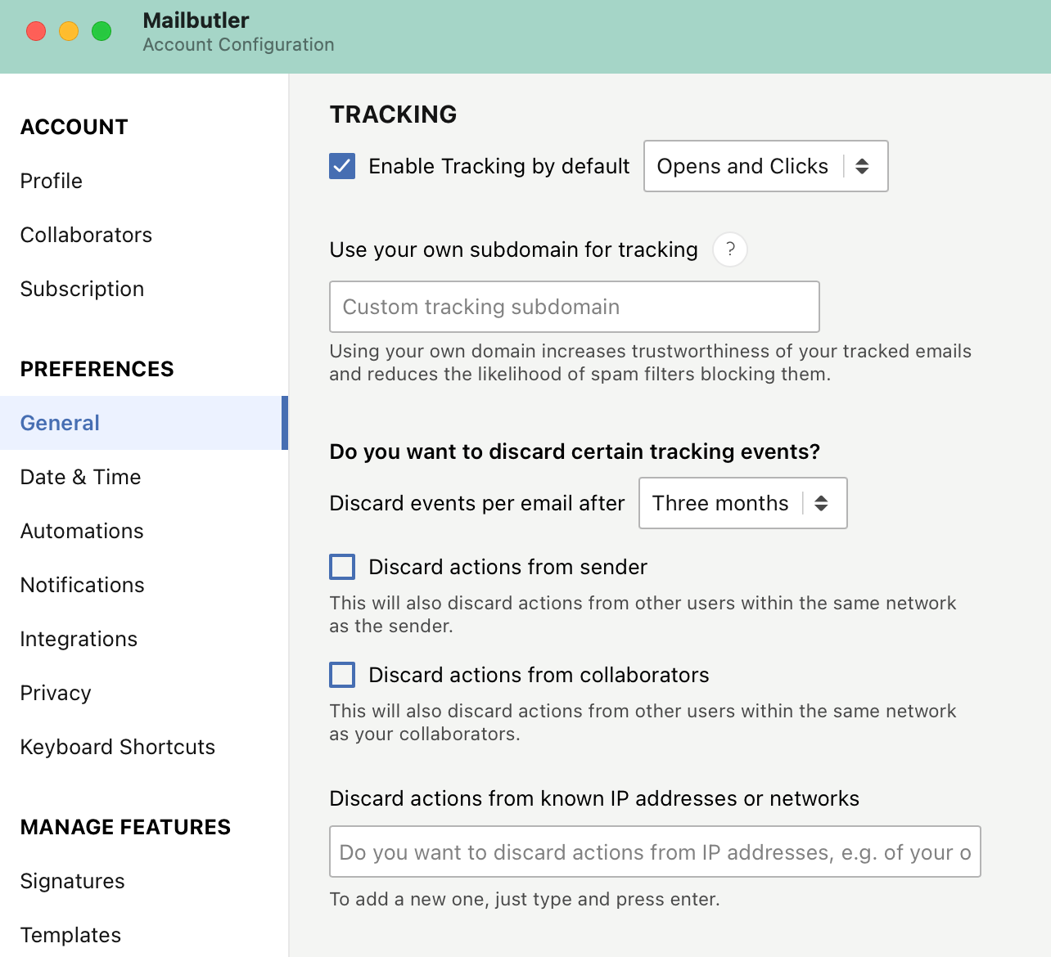Go to Notifications preferences
The width and height of the screenshot is (1051, 957).
tap(83, 585)
